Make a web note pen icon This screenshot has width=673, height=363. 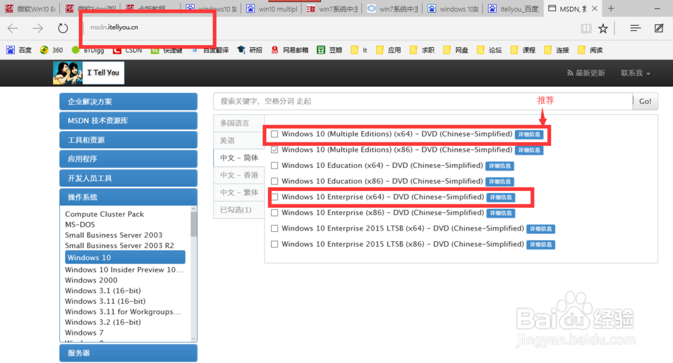[x=659, y=28]
